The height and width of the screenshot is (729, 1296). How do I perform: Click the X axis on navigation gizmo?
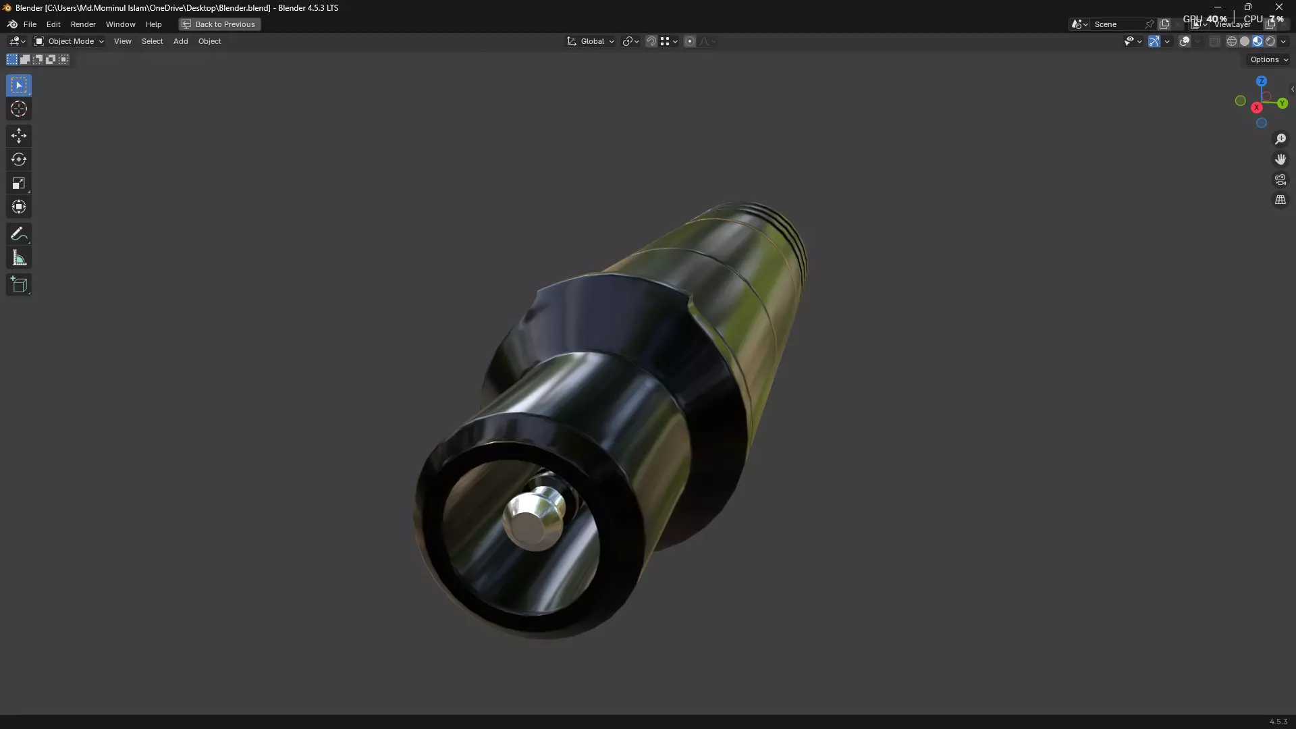point(1257,108)
